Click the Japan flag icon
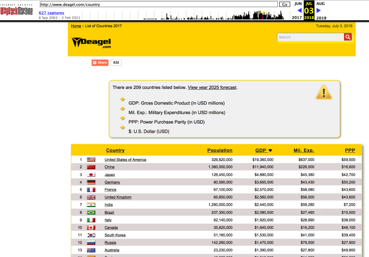This screenshot has height=257, width=369. (x=91, y=175)
